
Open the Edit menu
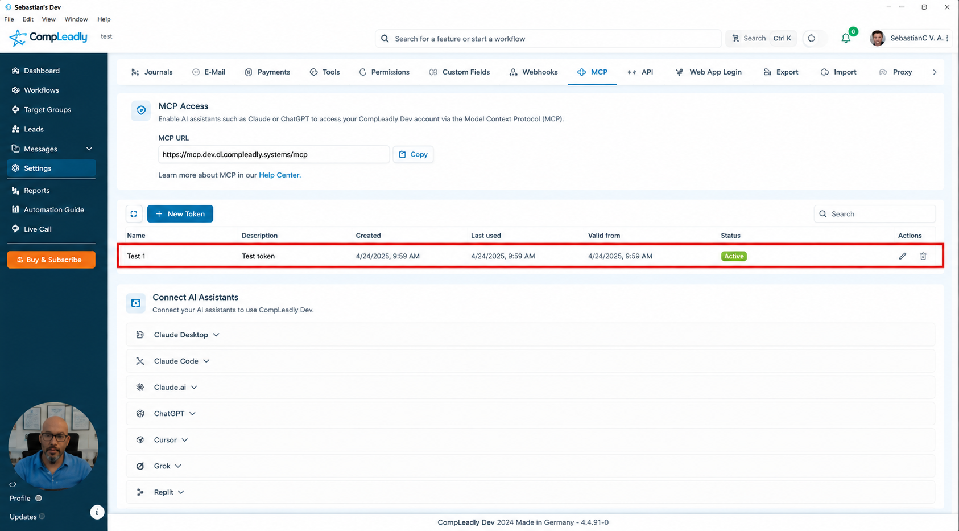[28, 19]
